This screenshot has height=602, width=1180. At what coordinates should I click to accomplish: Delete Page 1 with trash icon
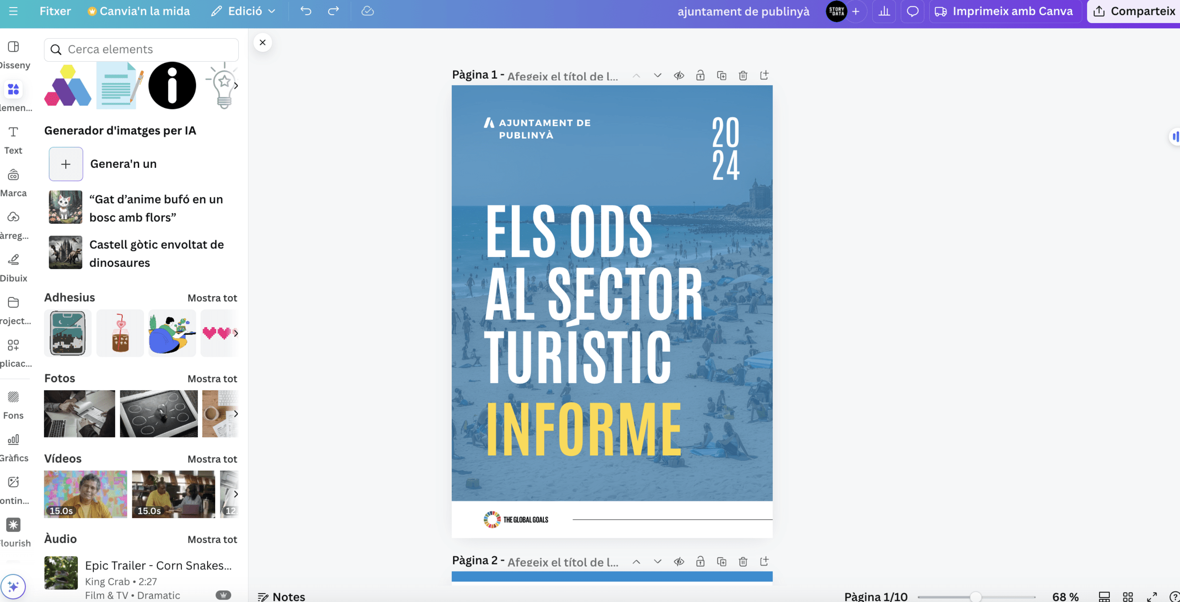(x=743, y=75)
